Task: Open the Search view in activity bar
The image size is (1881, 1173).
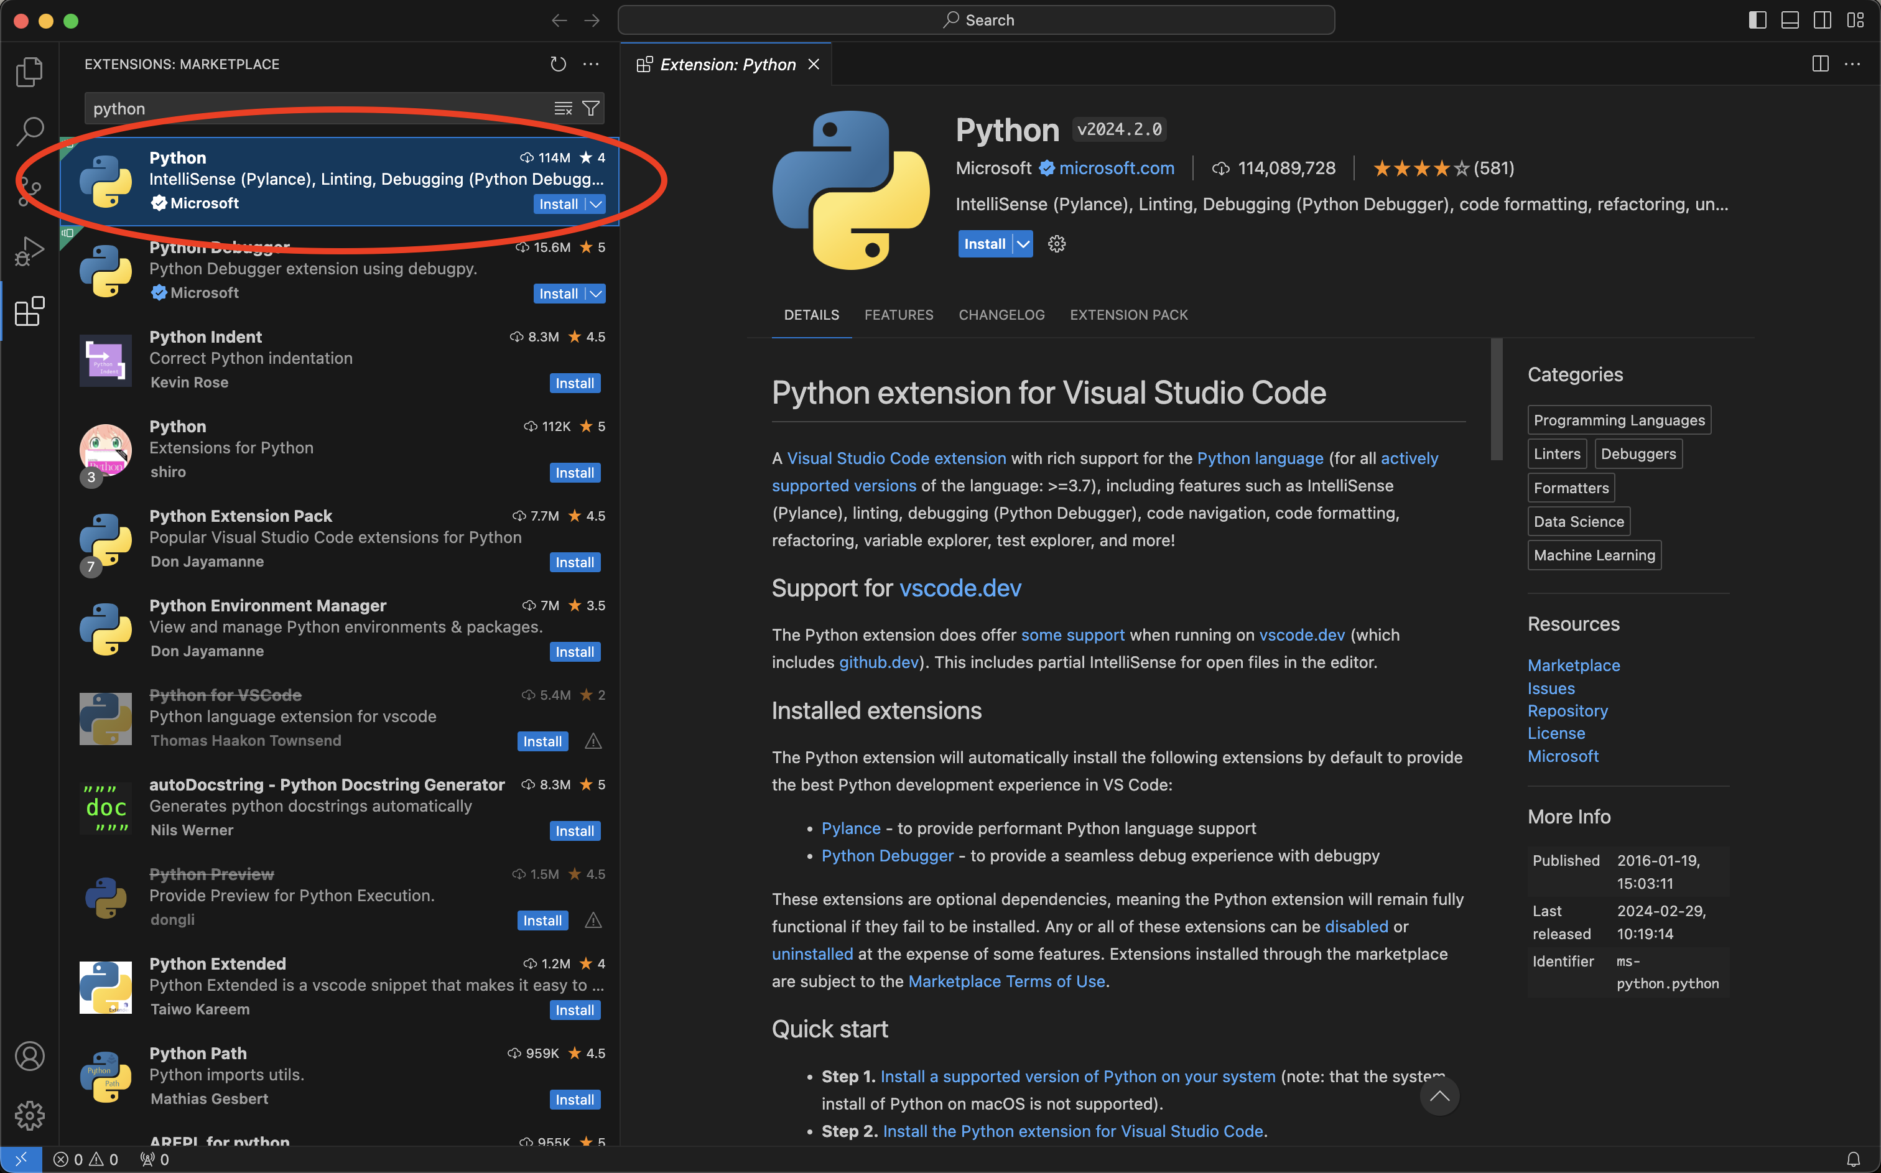Action: click(x=29, y=131)
